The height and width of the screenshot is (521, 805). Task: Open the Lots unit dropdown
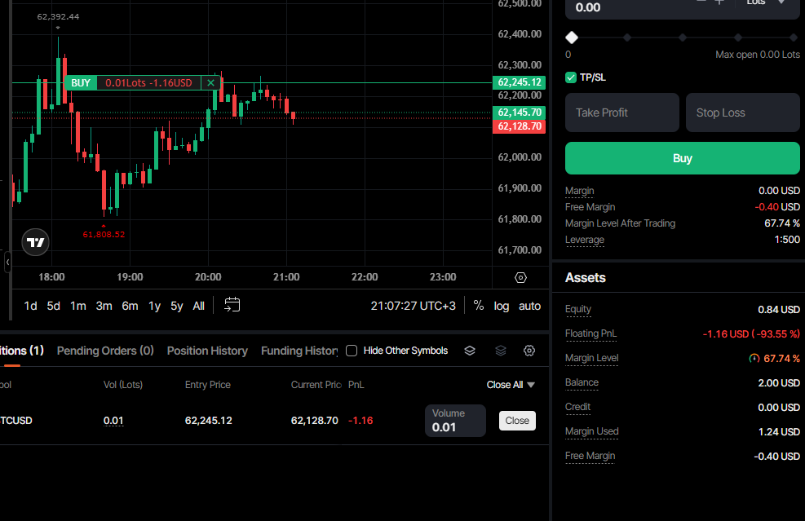coord(766,3)
